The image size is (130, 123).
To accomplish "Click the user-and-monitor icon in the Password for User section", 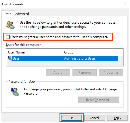I will coord(15,92).
